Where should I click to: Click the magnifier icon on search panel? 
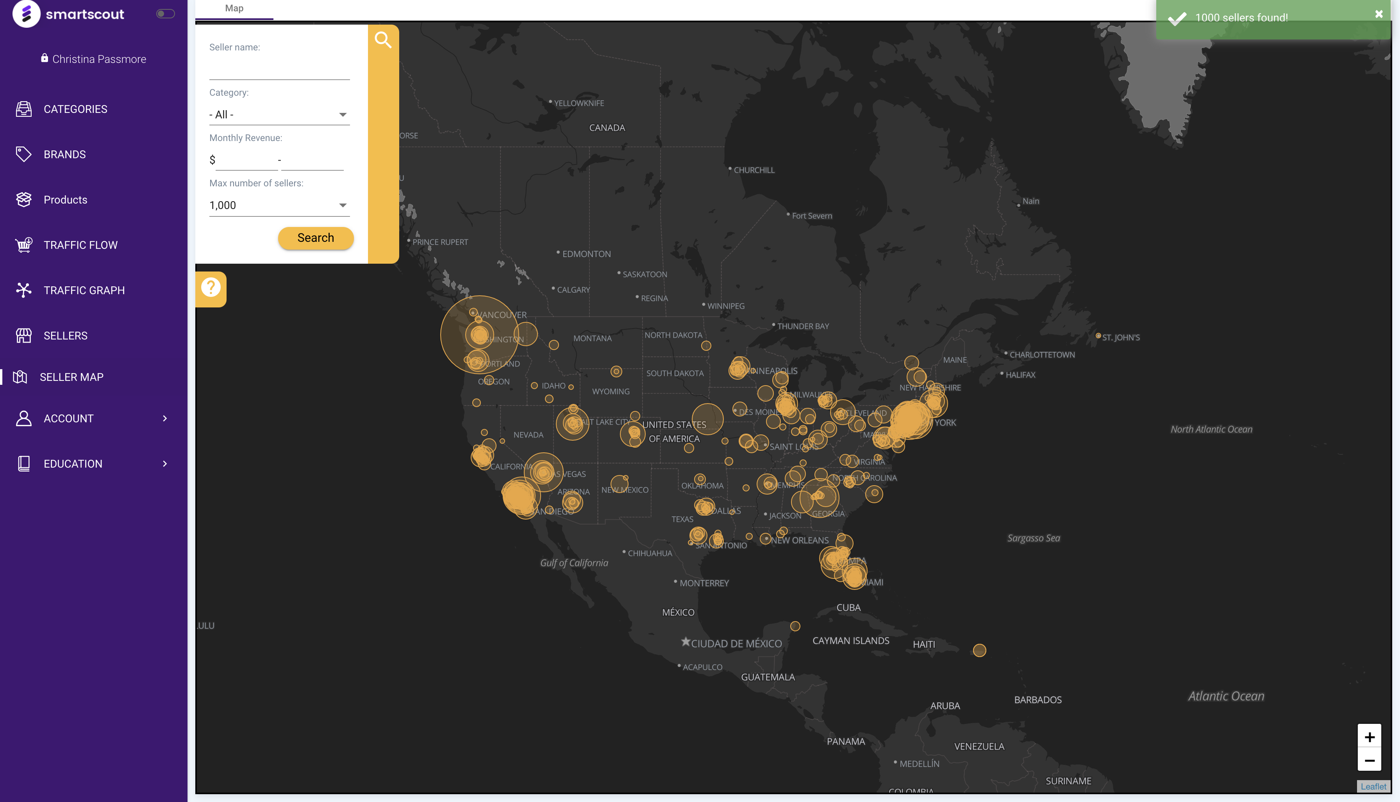383,40
